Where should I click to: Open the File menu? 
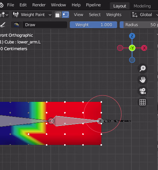click(11, 5)
